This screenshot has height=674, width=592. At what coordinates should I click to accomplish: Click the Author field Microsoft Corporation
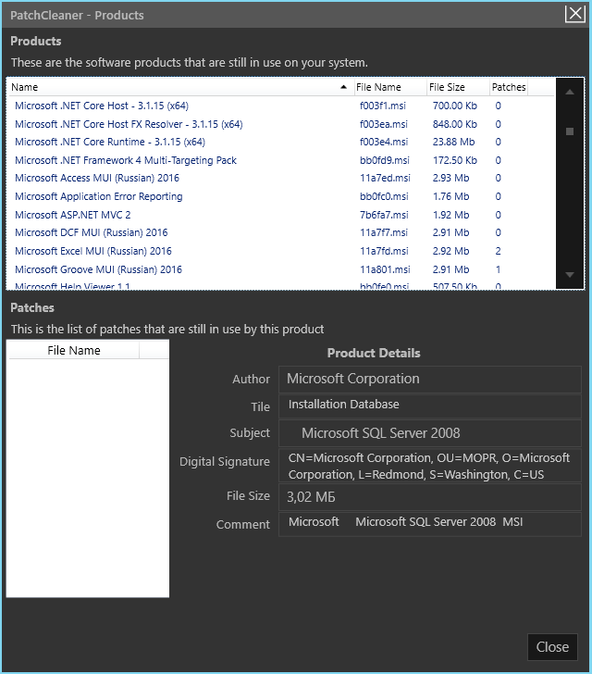pos(429,380)
